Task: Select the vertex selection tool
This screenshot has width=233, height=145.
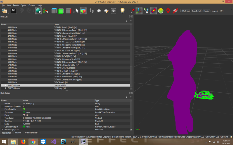Action: 46,11
